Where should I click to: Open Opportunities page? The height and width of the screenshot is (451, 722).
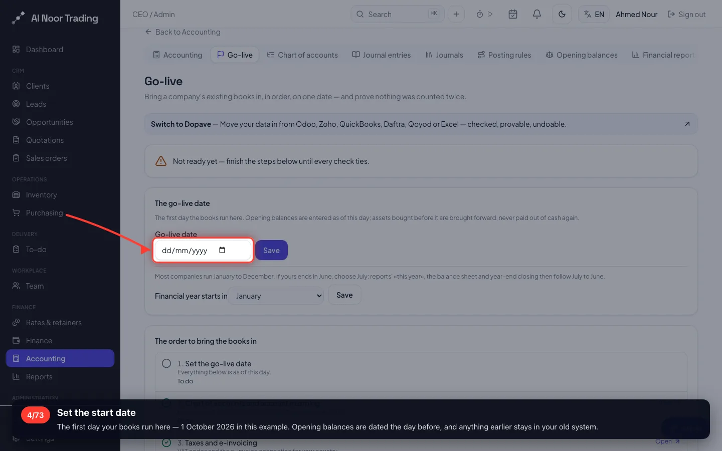click(60, 122)
